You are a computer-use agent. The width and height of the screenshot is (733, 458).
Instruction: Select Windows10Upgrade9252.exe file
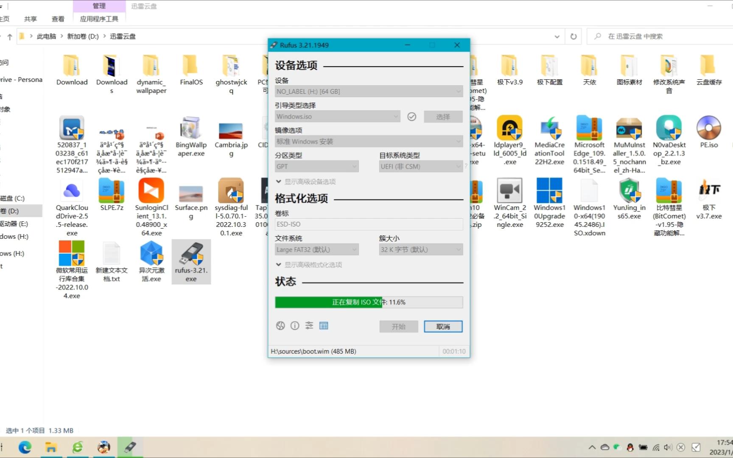click(x=549, y=203)
